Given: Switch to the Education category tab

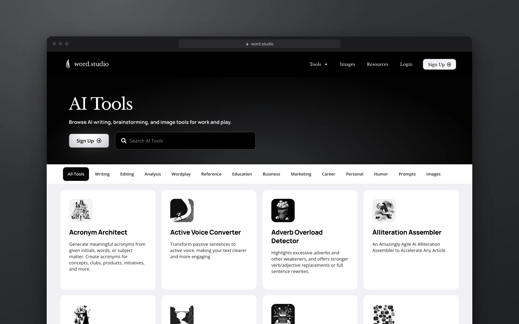Looking at the screenshot, I should (x=242, y=174).
